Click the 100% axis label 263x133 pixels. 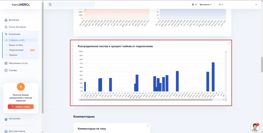[x=81, y=52]
